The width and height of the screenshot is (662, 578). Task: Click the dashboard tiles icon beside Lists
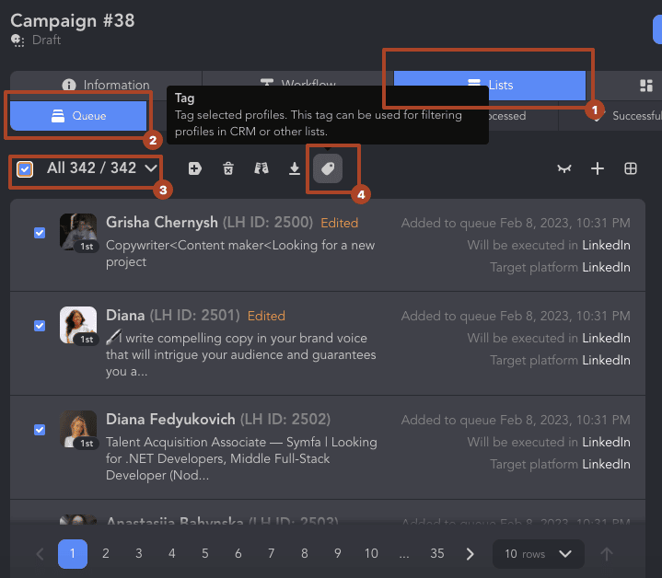pyautogui.click(x=646, y=86)
